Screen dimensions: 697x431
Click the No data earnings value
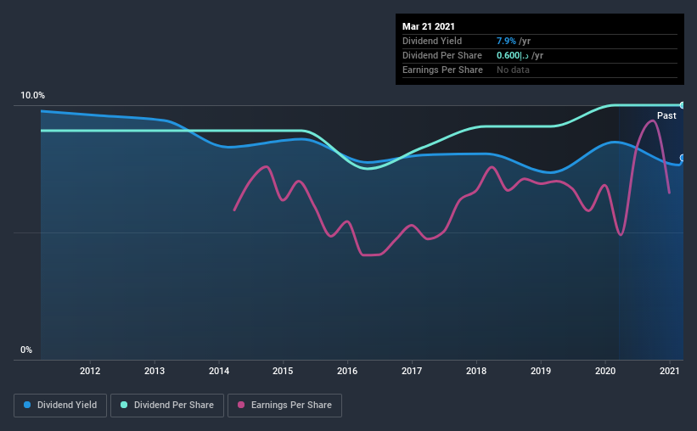click(x=513, y=70)
